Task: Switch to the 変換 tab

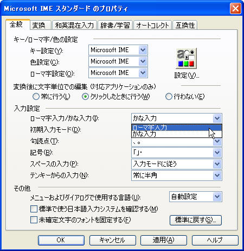Action: point(41,25)
